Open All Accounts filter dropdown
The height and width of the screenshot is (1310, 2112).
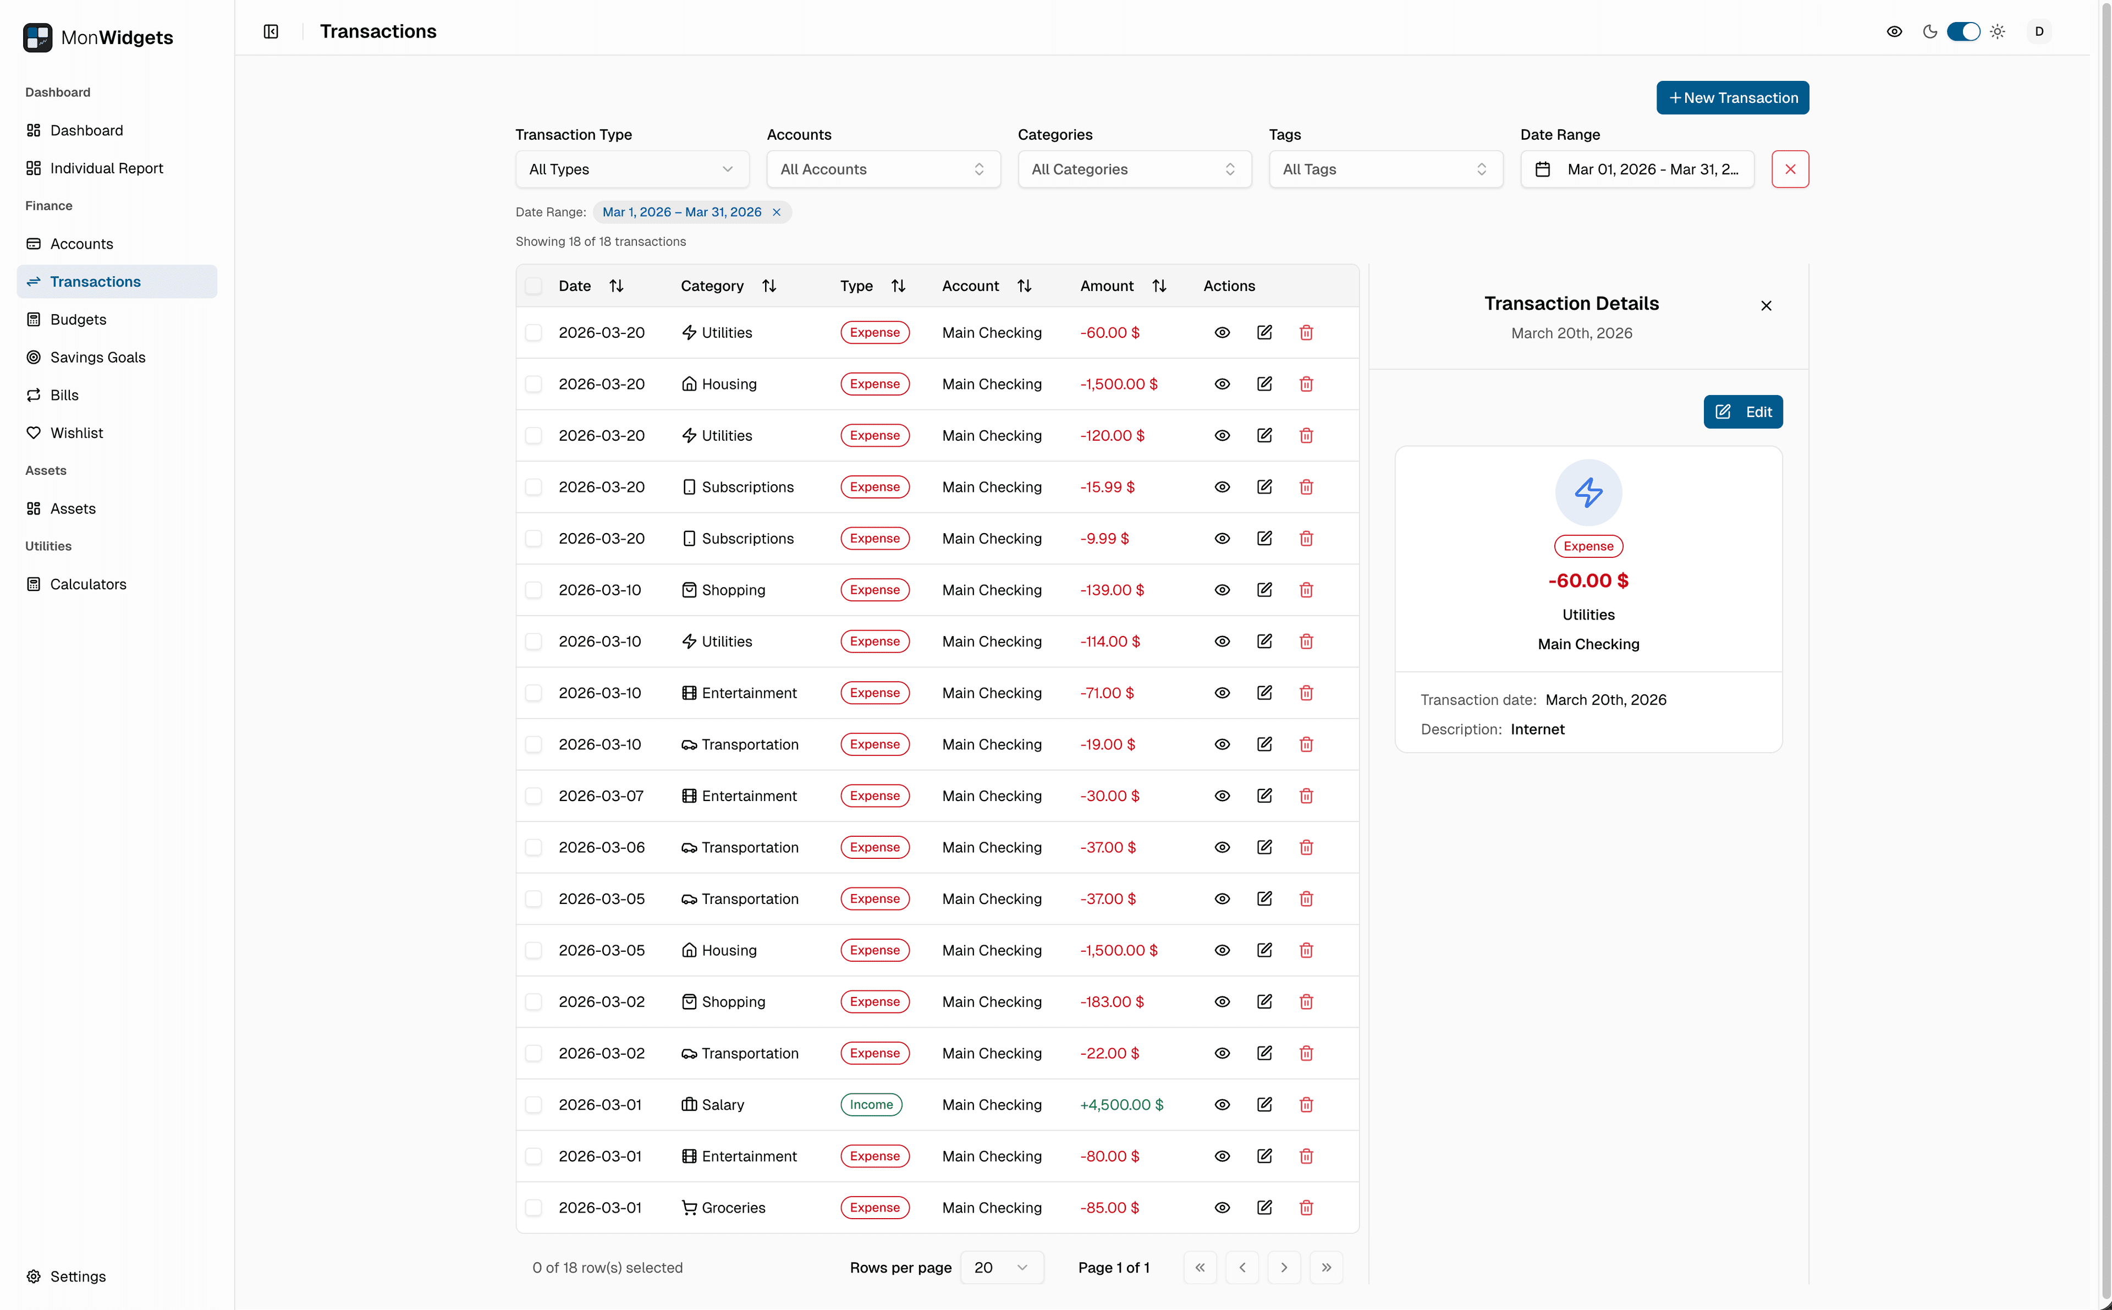(883, 169)
